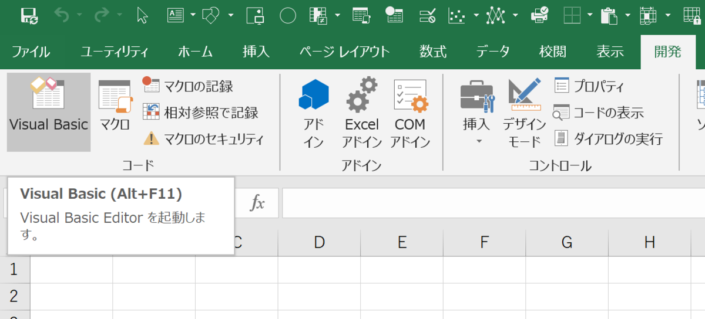705x319 pixels.
Task: Select the mouse pointer icon in top toolbar
Action: [x=142, y=15]
